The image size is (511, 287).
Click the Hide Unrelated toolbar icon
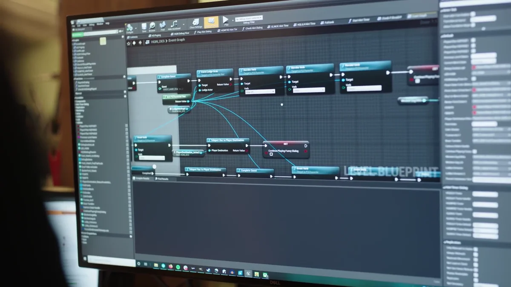pos(175,25)
